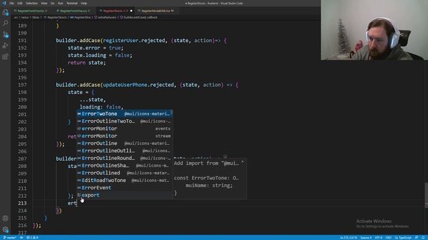Screen dimensions: 428x240
Task: Change UTF-8 encoding in status bar
Action: coord(379,237)
